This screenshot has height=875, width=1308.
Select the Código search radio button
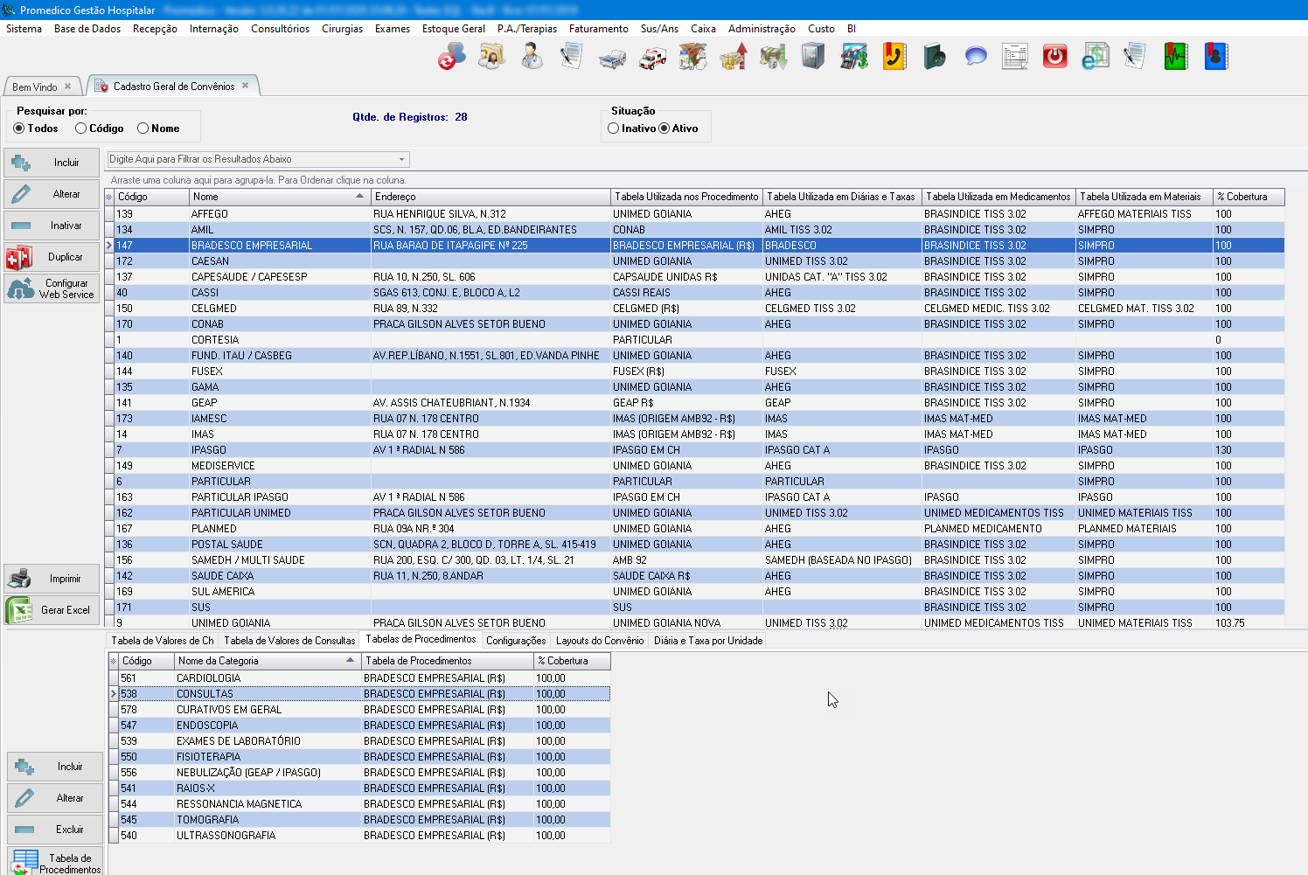pos(81,128)
